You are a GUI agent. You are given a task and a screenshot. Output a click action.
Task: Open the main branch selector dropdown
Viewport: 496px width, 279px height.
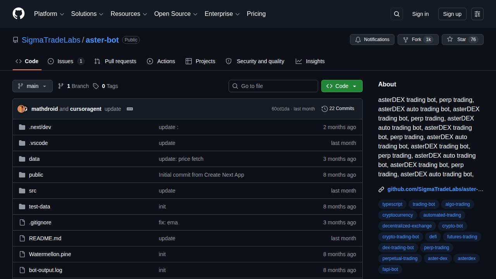click(x=33, y=86)
